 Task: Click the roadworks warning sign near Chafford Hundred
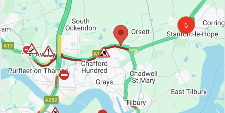click(104, 53)
